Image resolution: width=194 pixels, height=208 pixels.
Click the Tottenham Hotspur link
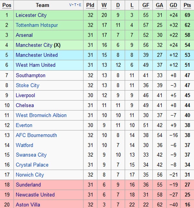tap(37, 25)
